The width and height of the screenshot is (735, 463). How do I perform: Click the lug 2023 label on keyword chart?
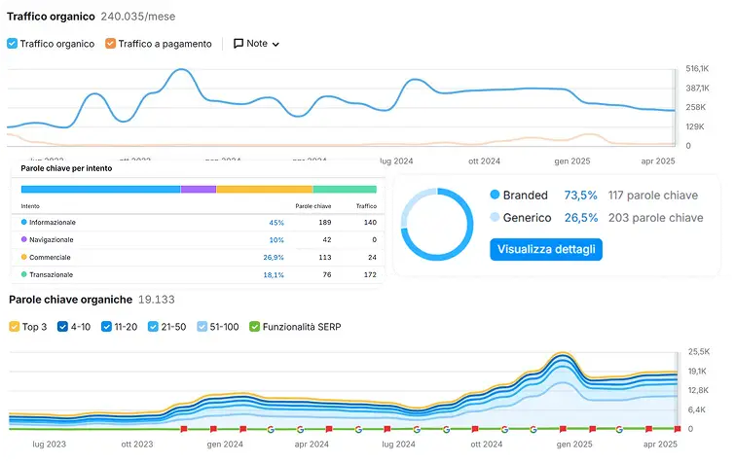50,444
